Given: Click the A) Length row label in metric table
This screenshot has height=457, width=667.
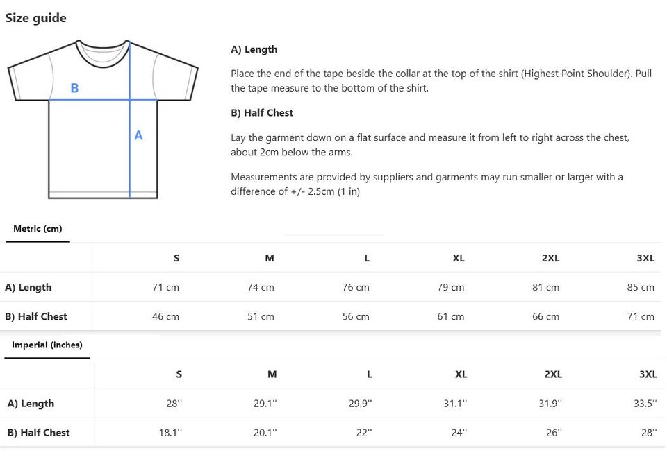Looking at the screenshot, I should (28, 288).
